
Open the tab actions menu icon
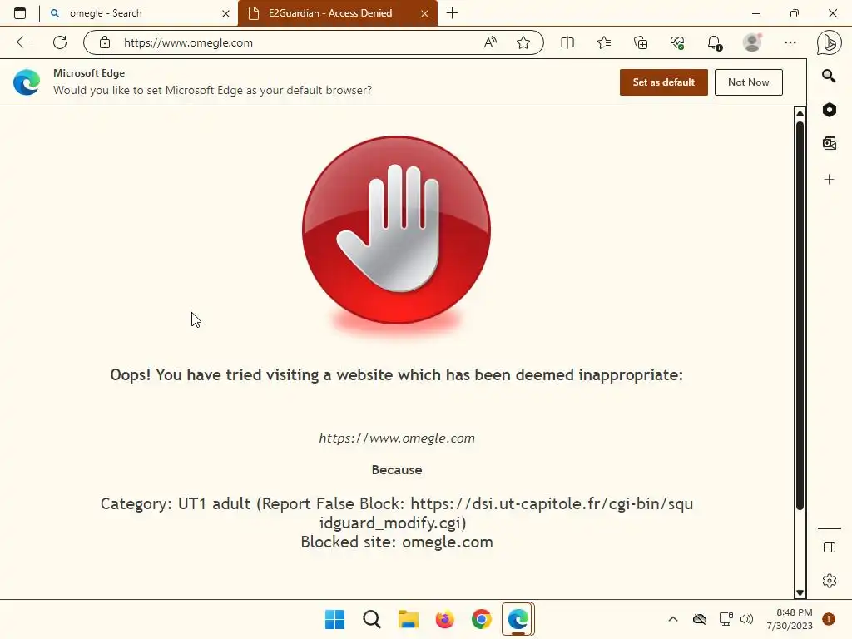pos(20,13)
